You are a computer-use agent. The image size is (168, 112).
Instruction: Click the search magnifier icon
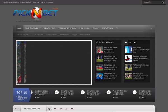[163, 3]
